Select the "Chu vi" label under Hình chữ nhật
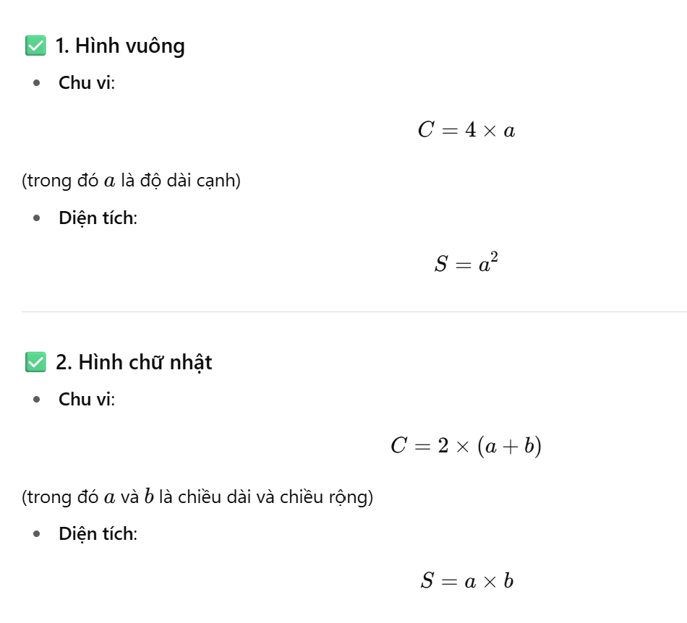The width and height of the screenshot is (687, 623). coord(86,399)
